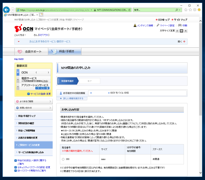Set text size to 中
This screenshot has width=205, height=180.
[x=181, y=31]
